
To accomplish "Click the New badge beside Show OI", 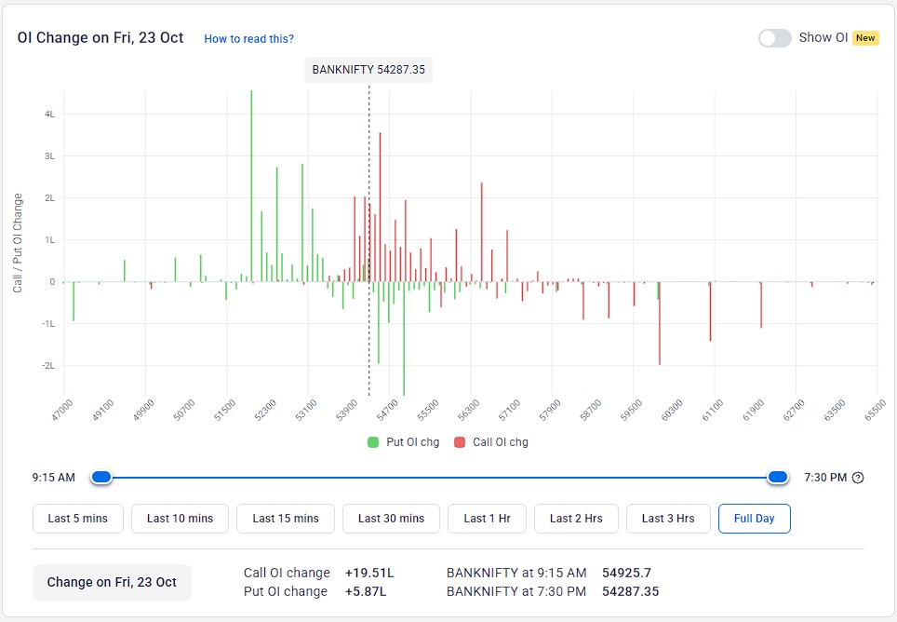I will point(865,38).
